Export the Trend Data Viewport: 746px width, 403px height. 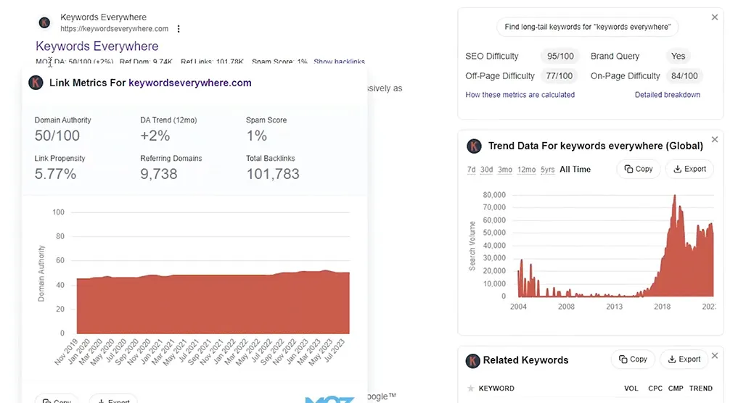click(689, 169)
